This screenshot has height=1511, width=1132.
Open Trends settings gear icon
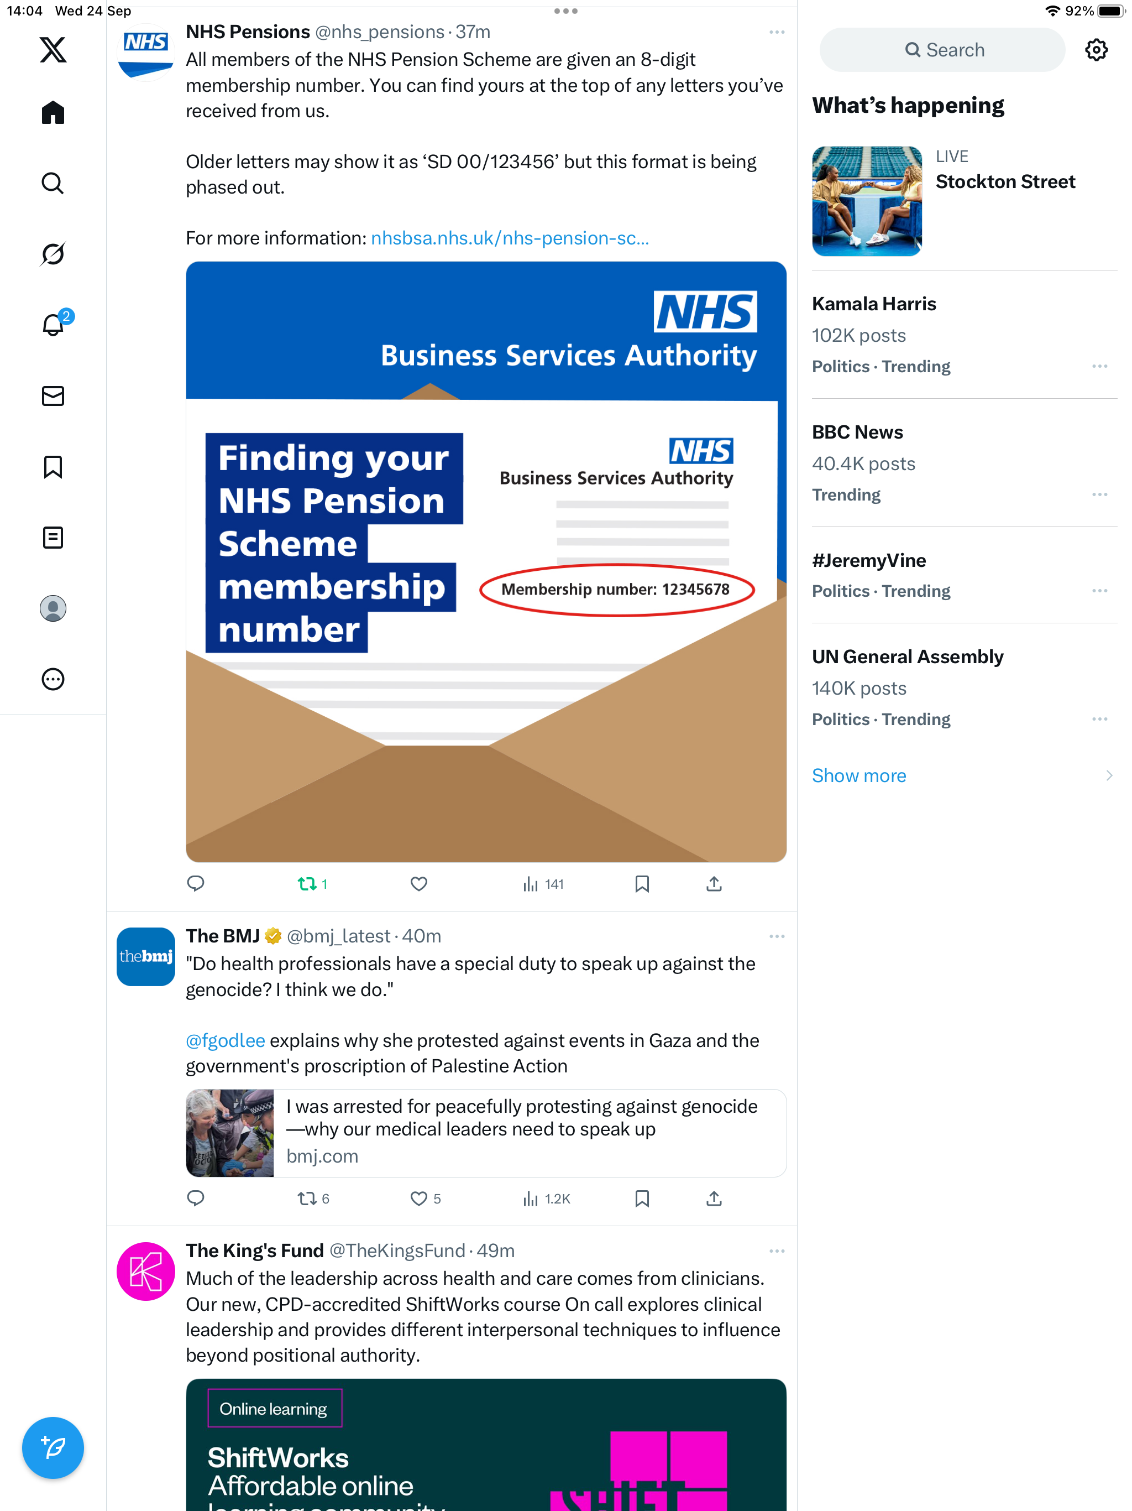click(x=1096, y=50)
